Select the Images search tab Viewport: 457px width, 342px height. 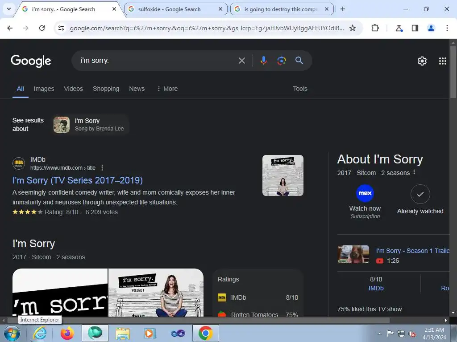click(x=44, y=89)
